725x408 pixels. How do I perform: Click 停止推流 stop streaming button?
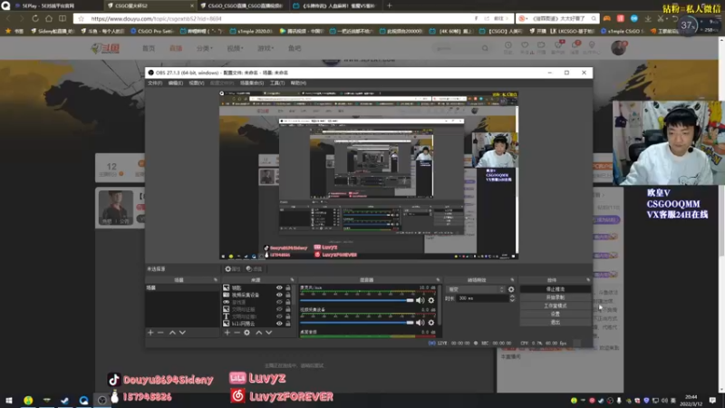pyautogui.click(x=556, y=289)
